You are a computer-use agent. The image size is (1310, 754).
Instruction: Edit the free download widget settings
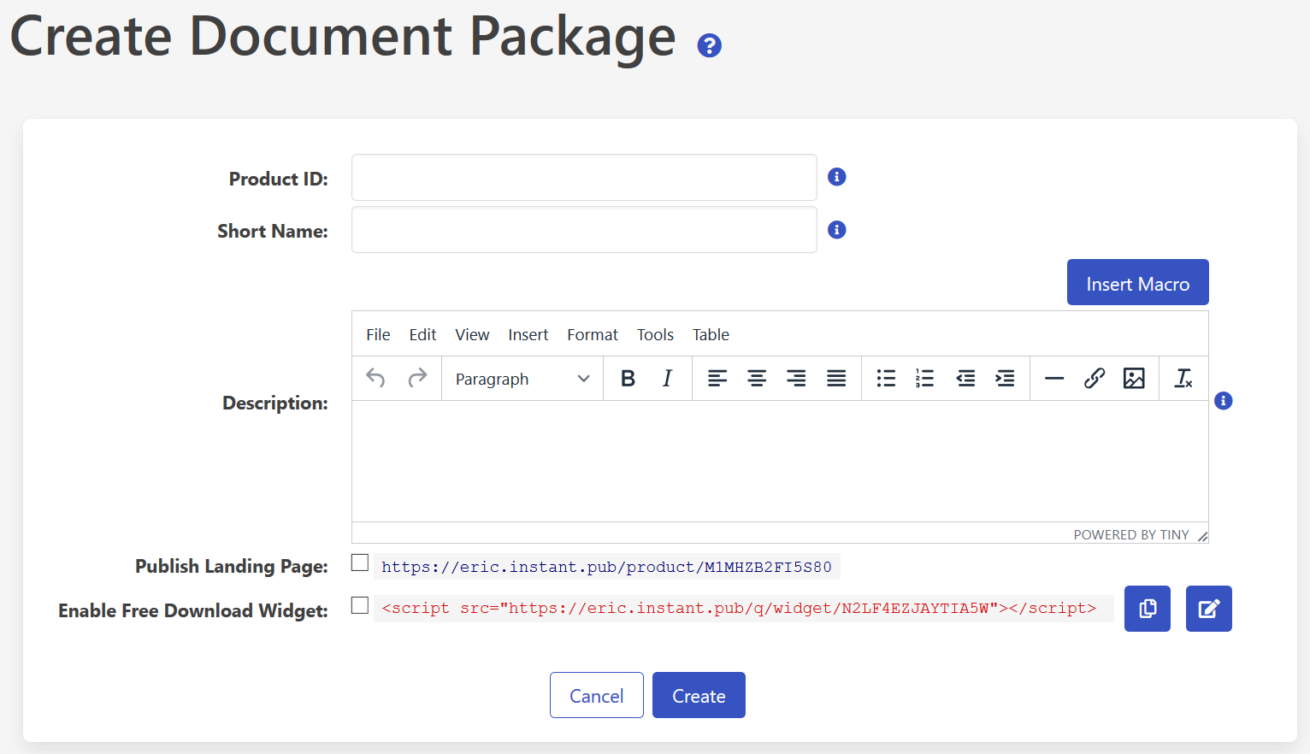tap(1208, 609)
